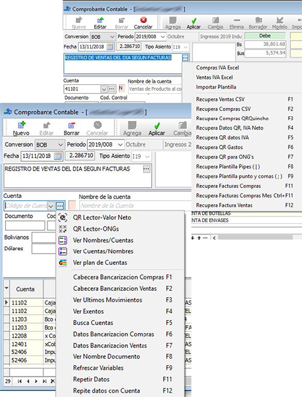Viewport: 302px width, 397px height.
Task: Open grid column selector arrow beside Cuenta header
Action: [x=7, y=288]
